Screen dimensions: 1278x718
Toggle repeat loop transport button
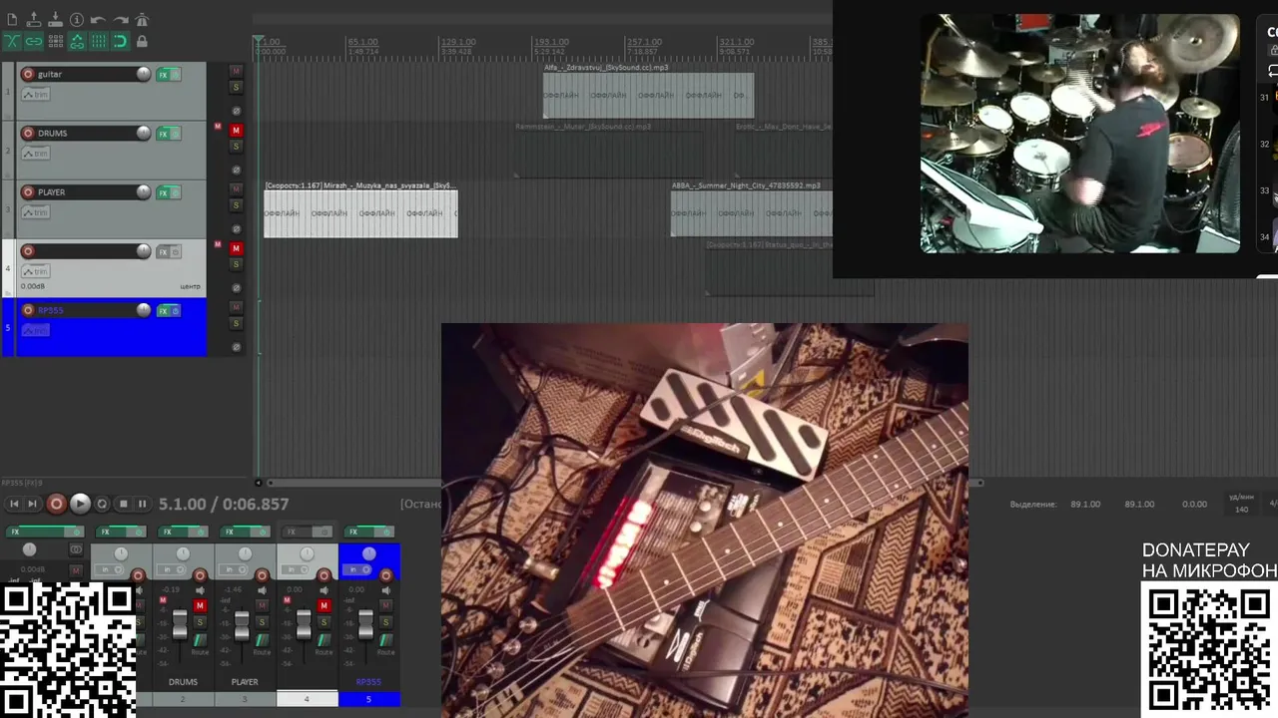(102, 505)
